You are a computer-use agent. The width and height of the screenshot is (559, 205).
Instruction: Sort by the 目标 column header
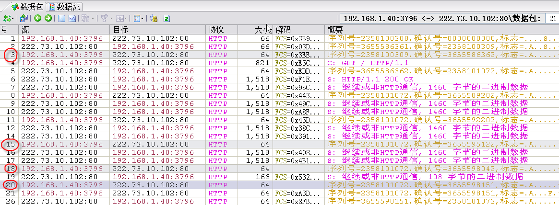click(158, 30)
